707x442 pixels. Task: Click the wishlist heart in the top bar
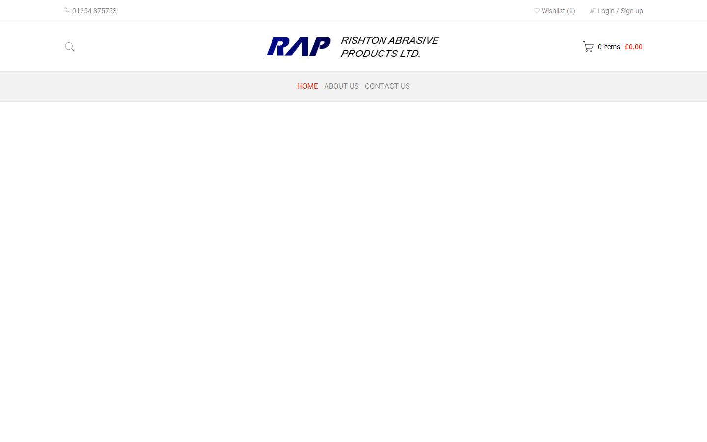537,11
